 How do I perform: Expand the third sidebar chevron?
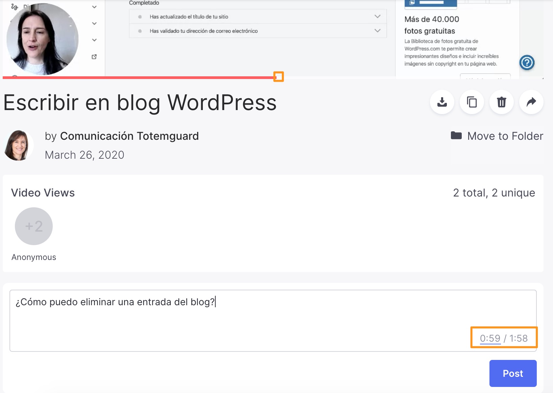94,40
